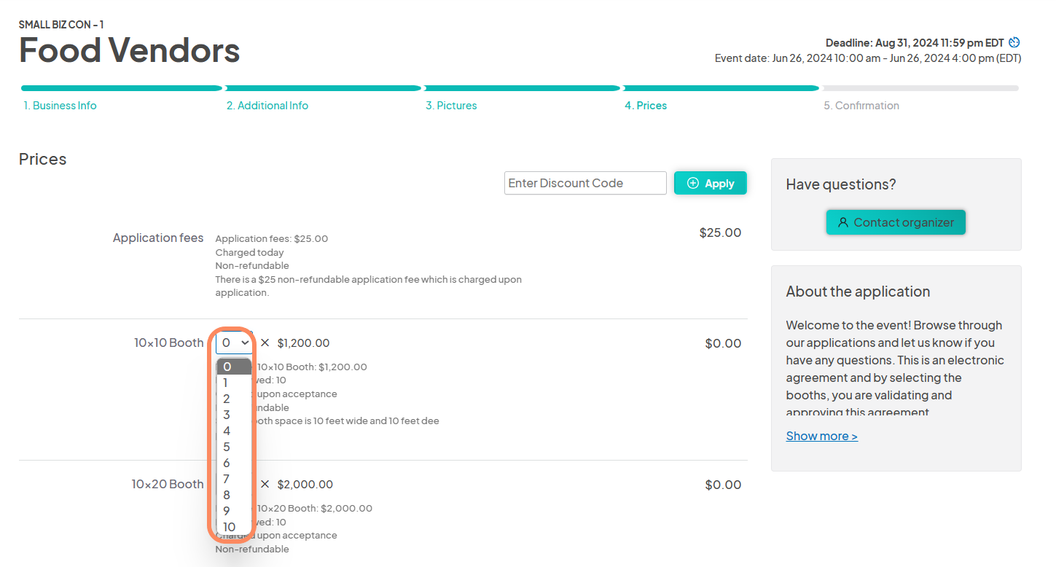Pick 4 in the quantity options
The height and width of the screenshot is (567, 1056).
point(234,431)
